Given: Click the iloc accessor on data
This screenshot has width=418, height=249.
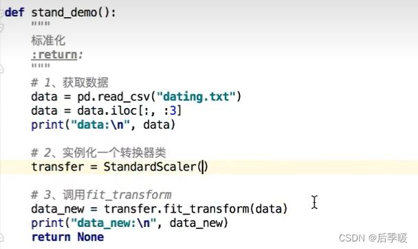Looking at the screenshot, I should click(124, 111).
